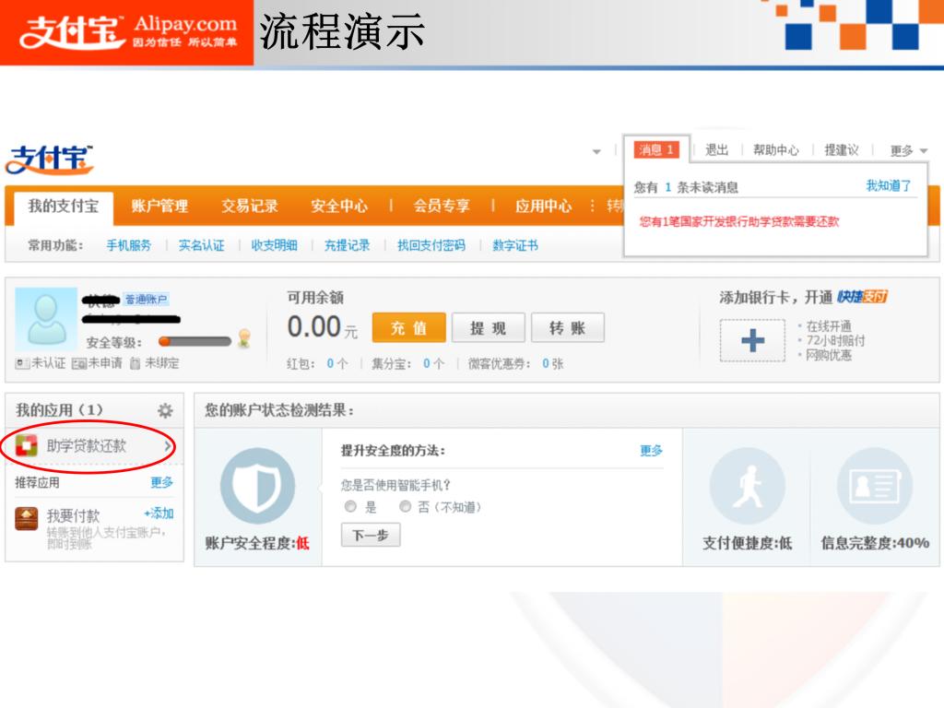Image resolution: width=944 pixels, height=708 pixels.
Task: Select the 是 radio button
Action: pyautogui.click(x=350, y=507)
